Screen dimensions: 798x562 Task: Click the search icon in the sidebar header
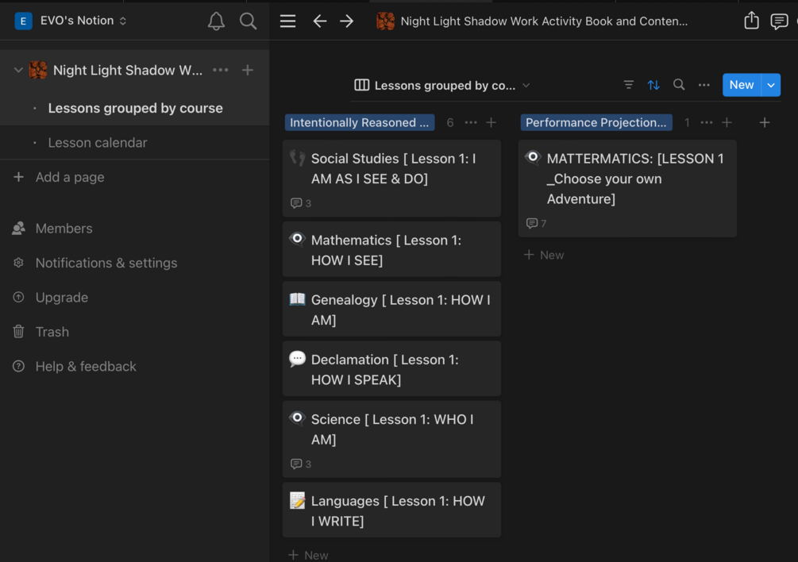(249, 21)
